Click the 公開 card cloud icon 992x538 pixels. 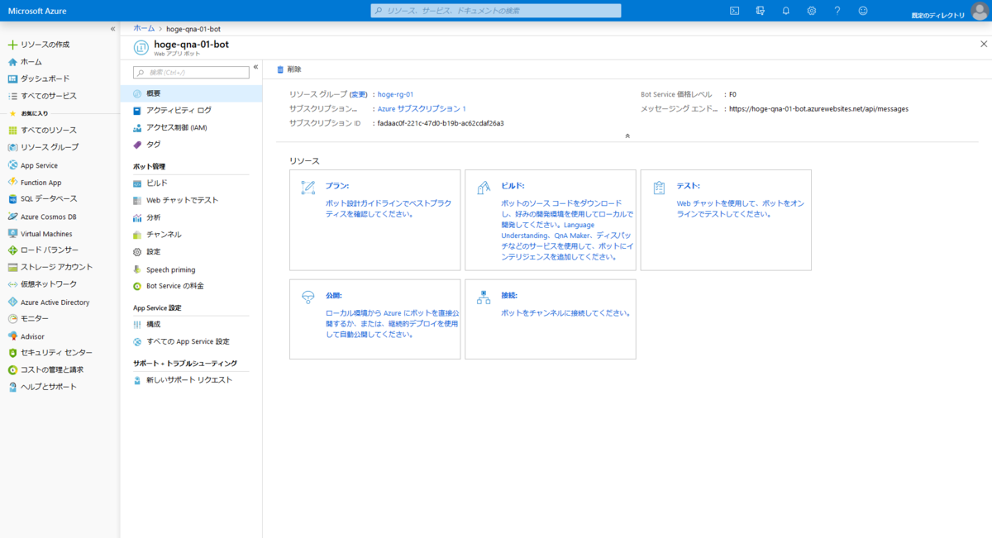coord(308,297)
